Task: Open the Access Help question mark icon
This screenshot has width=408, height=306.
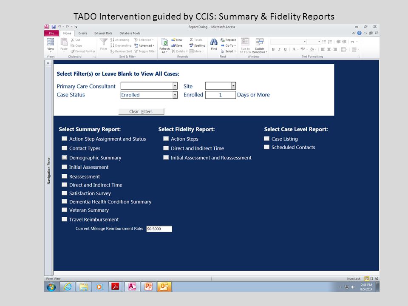Action: [360, 33]
